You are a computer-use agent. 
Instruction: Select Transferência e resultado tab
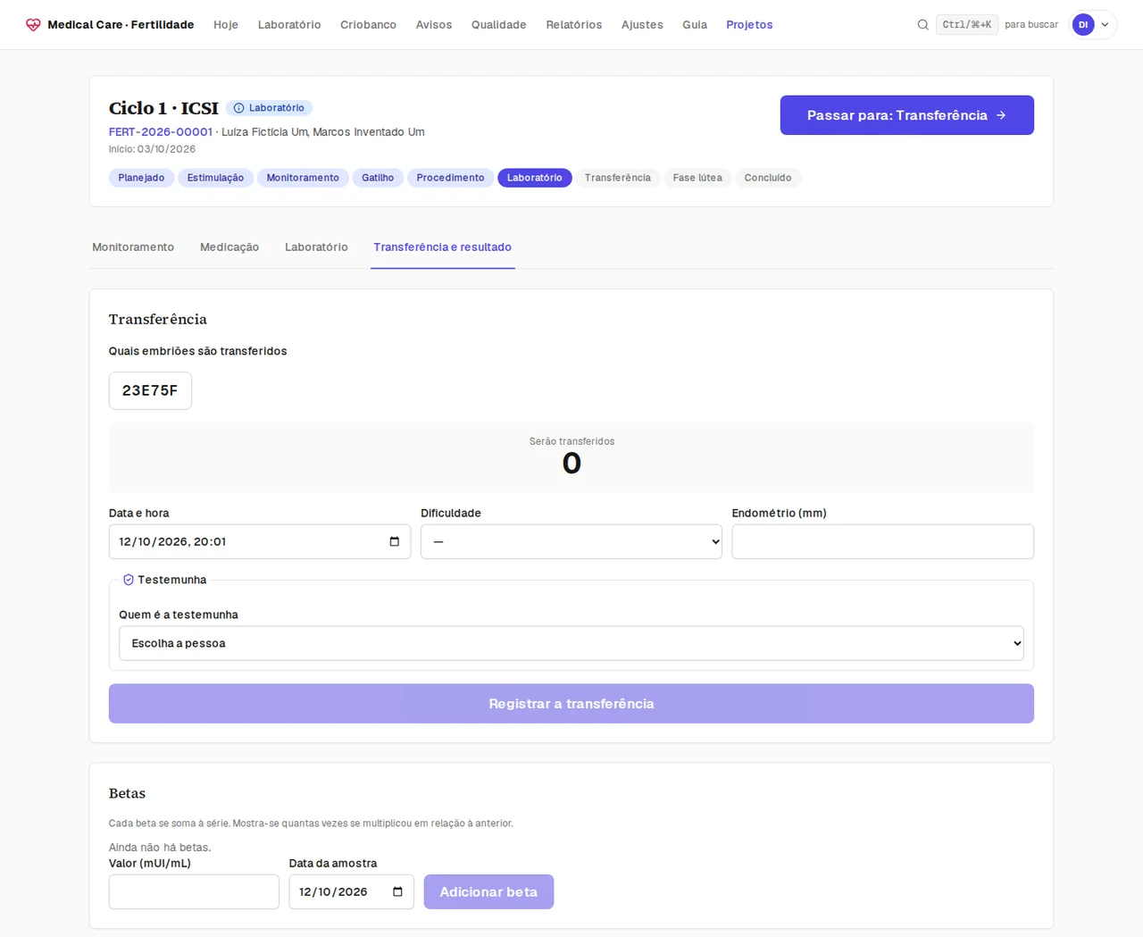point(443,247)
